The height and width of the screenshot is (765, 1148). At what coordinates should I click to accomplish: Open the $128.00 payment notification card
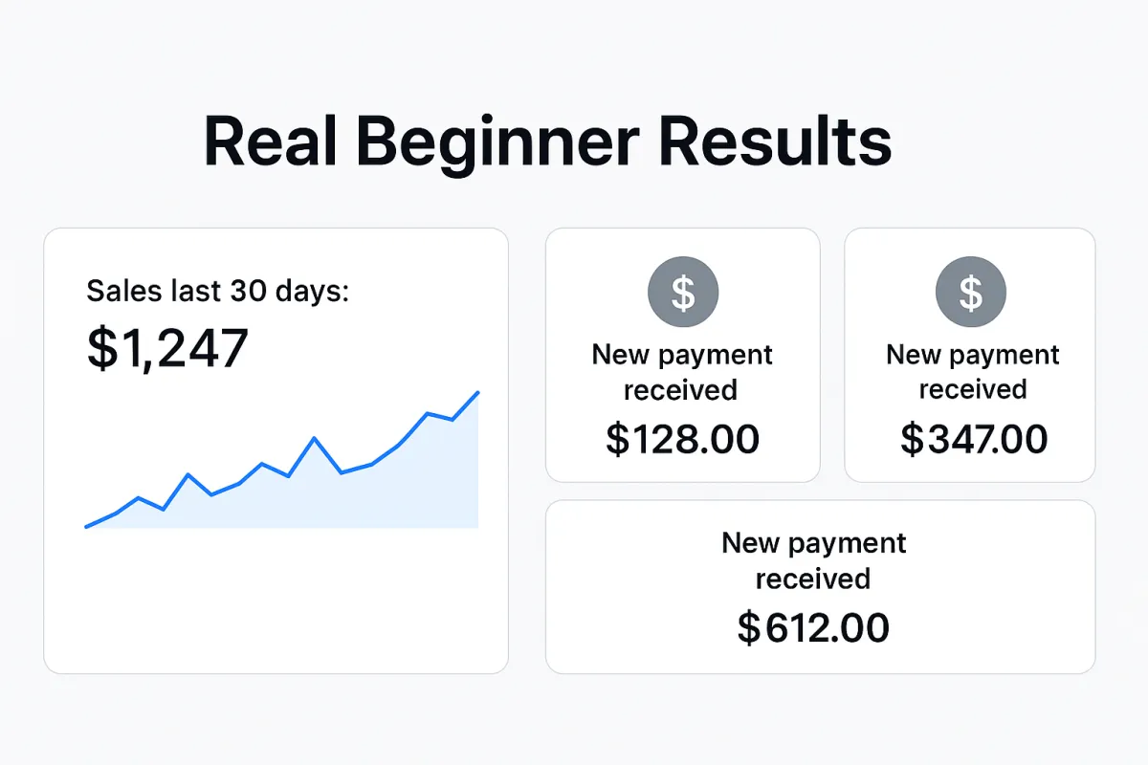683,355
